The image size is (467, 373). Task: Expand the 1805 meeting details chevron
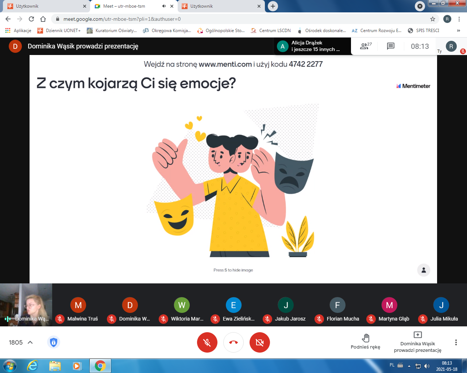tap(30, 342)
